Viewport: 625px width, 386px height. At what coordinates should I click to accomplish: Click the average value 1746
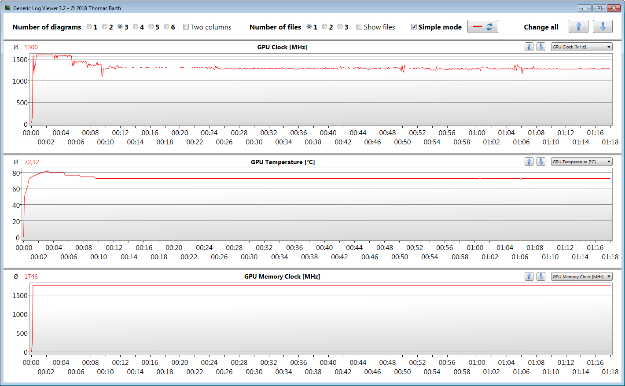coord(31,276)
